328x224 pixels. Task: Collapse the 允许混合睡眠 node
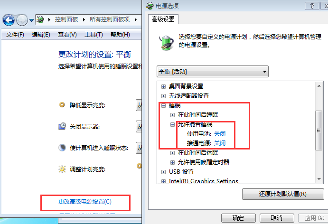[172, 125]
